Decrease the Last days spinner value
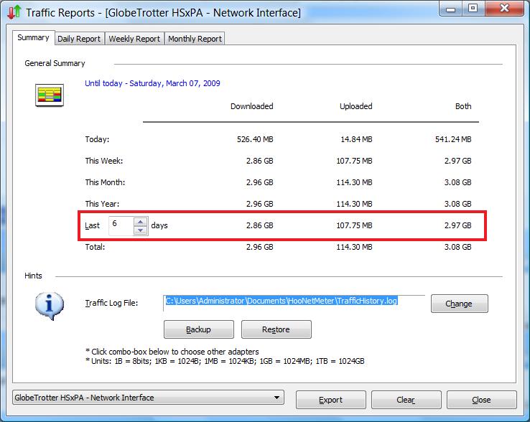The image size is (530, 422). click(141, 230)
